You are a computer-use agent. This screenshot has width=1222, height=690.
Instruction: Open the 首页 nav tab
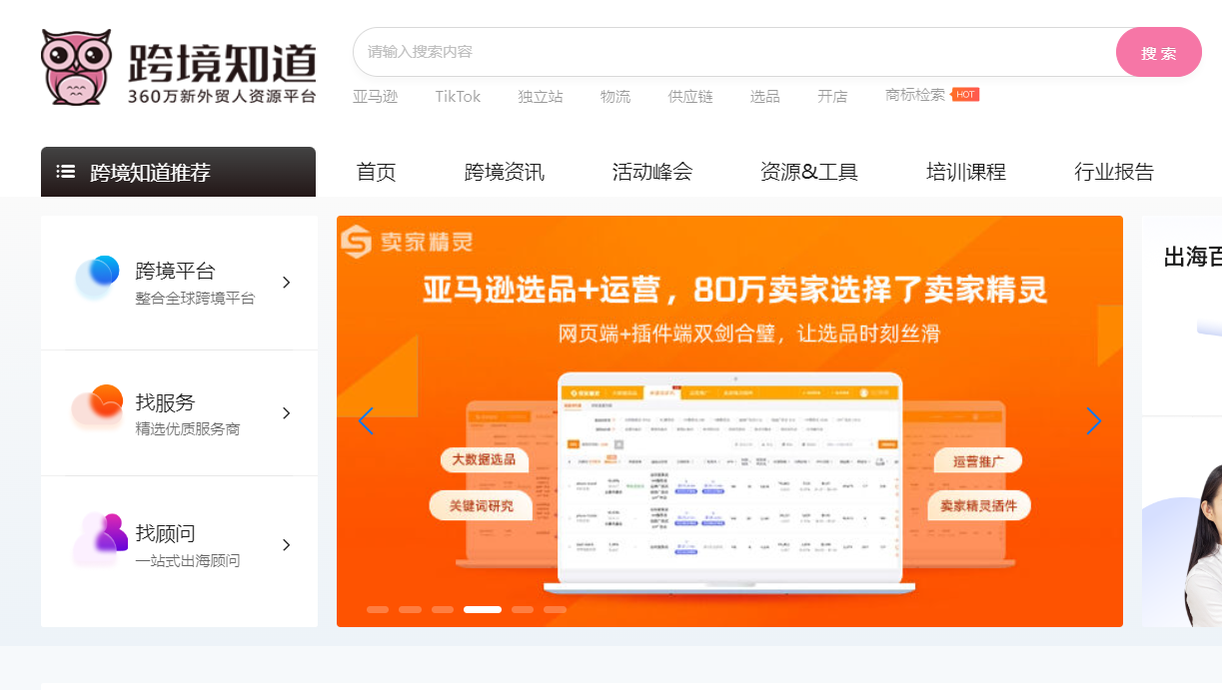pos(376,172)
